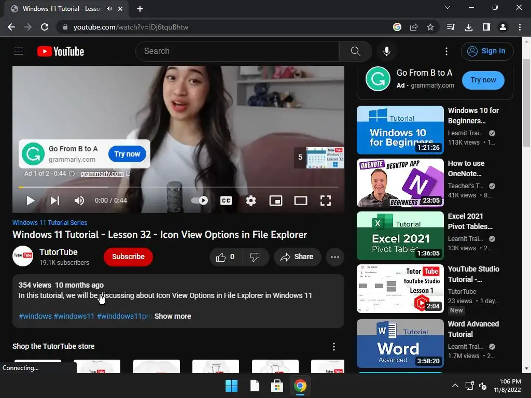Click the search magnifier button
This screenshot has width=531, height=398.
[355, 51]
